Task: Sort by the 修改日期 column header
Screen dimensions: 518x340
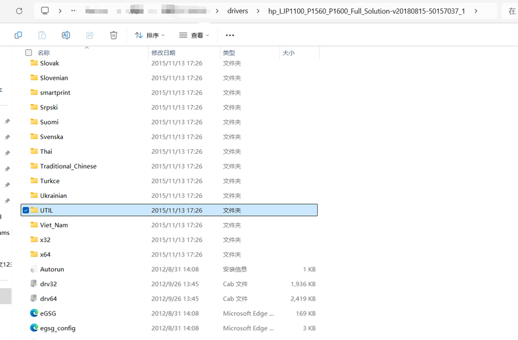Action: [163, 53]
